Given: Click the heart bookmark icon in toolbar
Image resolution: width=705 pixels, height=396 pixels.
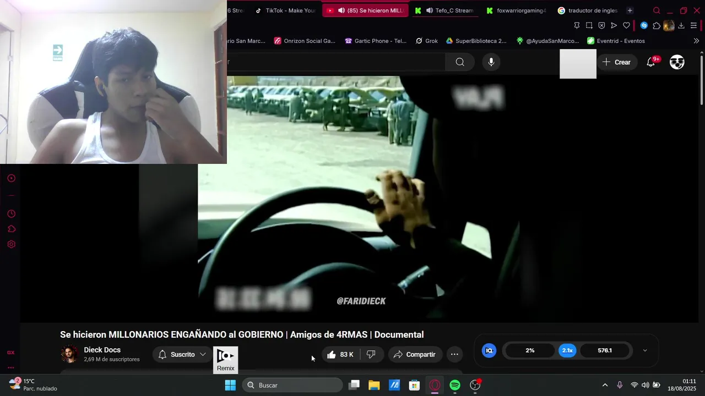Looking at the screenshot, I should click(626, 25).
